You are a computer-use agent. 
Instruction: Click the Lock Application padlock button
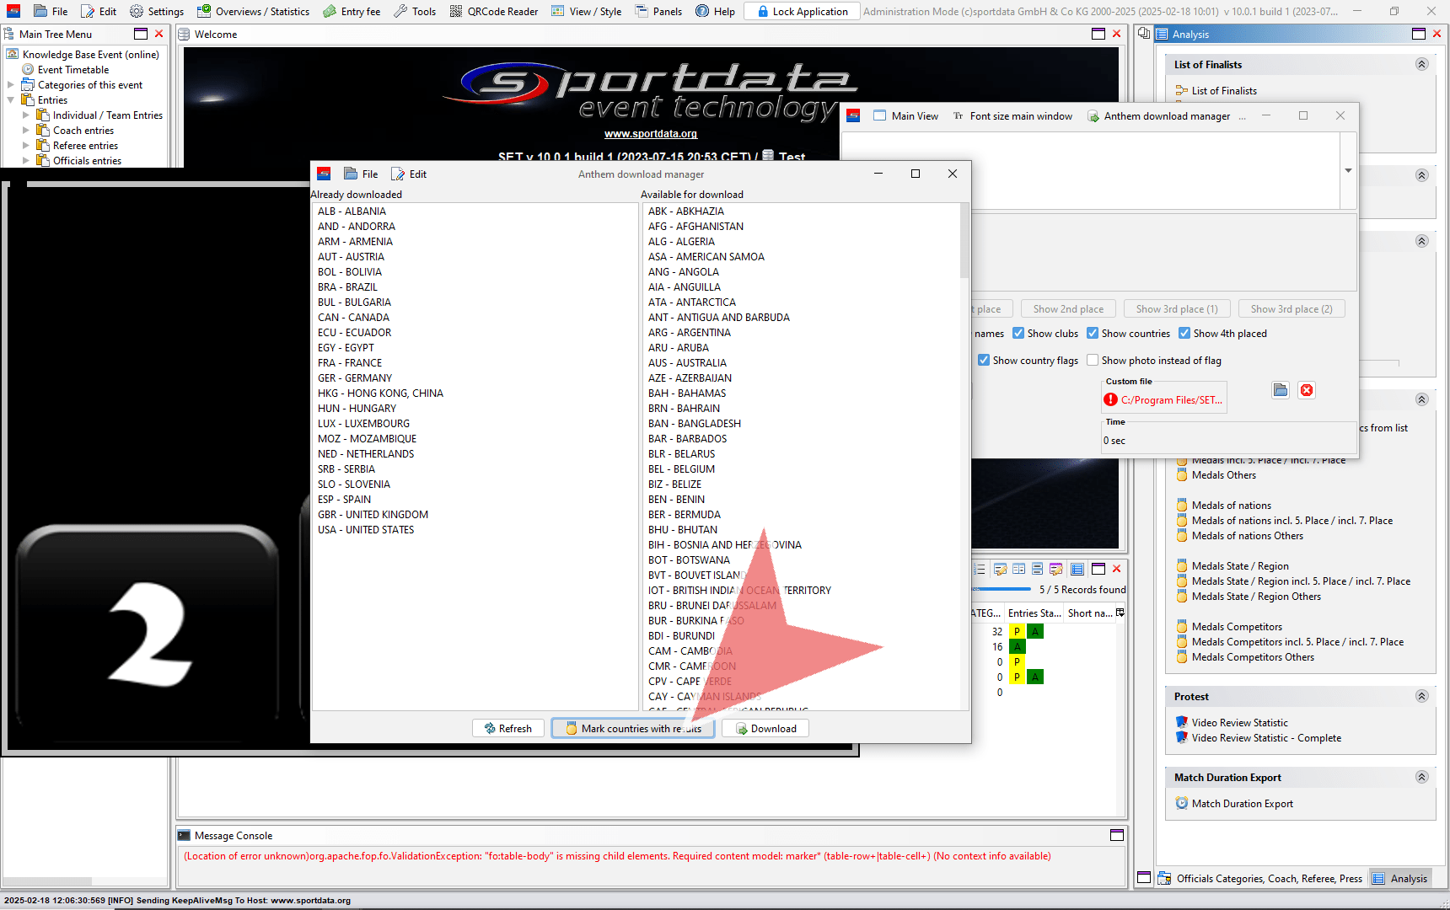802,11
